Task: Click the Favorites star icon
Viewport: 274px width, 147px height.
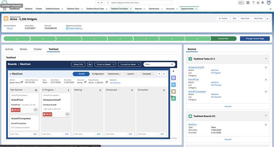Action: pyautogui.click(x=240, y=3)
